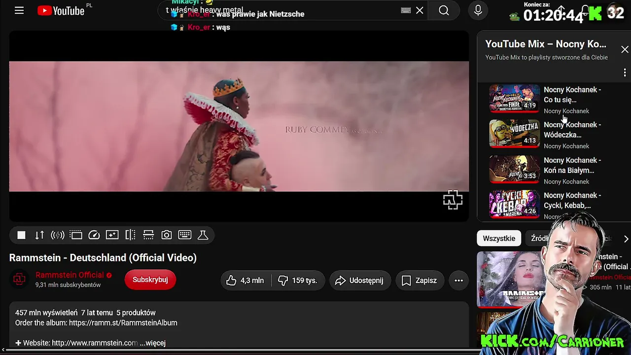
Task: Open the recommended video thumbnail below Wszystkie
Action: coord(511,280)
